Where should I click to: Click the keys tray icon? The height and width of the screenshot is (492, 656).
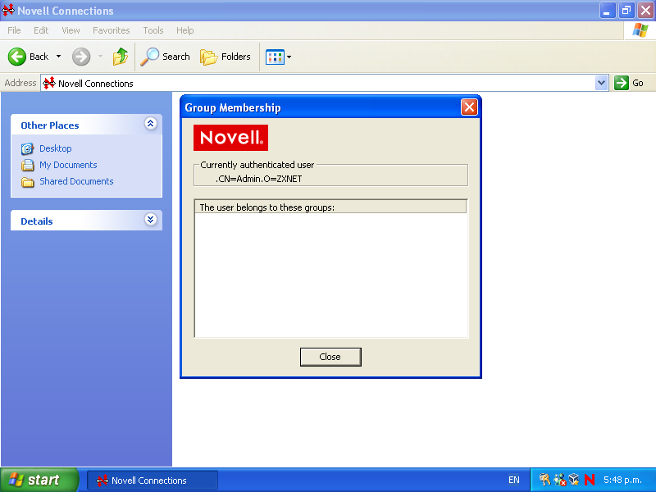(x=544, y=480)
